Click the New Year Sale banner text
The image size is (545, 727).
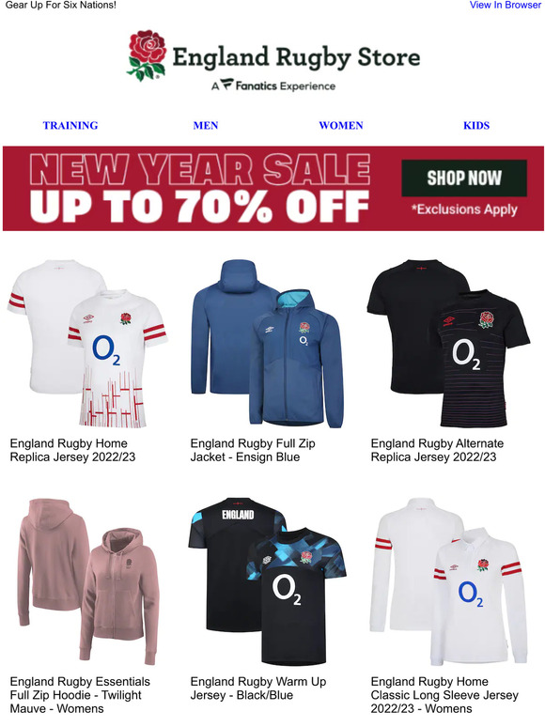tap(200, 188)
